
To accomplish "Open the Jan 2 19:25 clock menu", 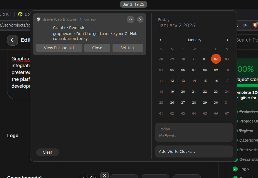I will tap(133, 4).
